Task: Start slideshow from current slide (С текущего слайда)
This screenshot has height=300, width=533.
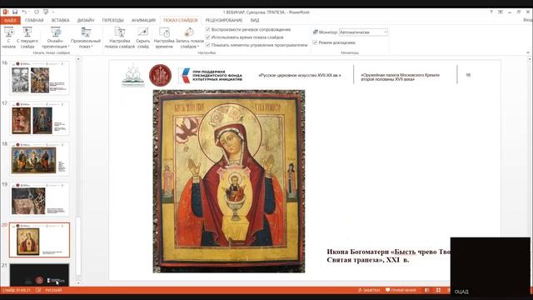Action: click(27, 37)
